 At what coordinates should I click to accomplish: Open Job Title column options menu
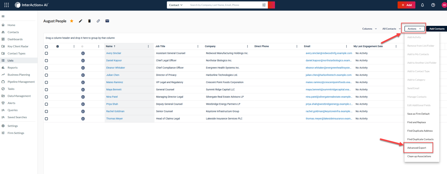(198, 46)
